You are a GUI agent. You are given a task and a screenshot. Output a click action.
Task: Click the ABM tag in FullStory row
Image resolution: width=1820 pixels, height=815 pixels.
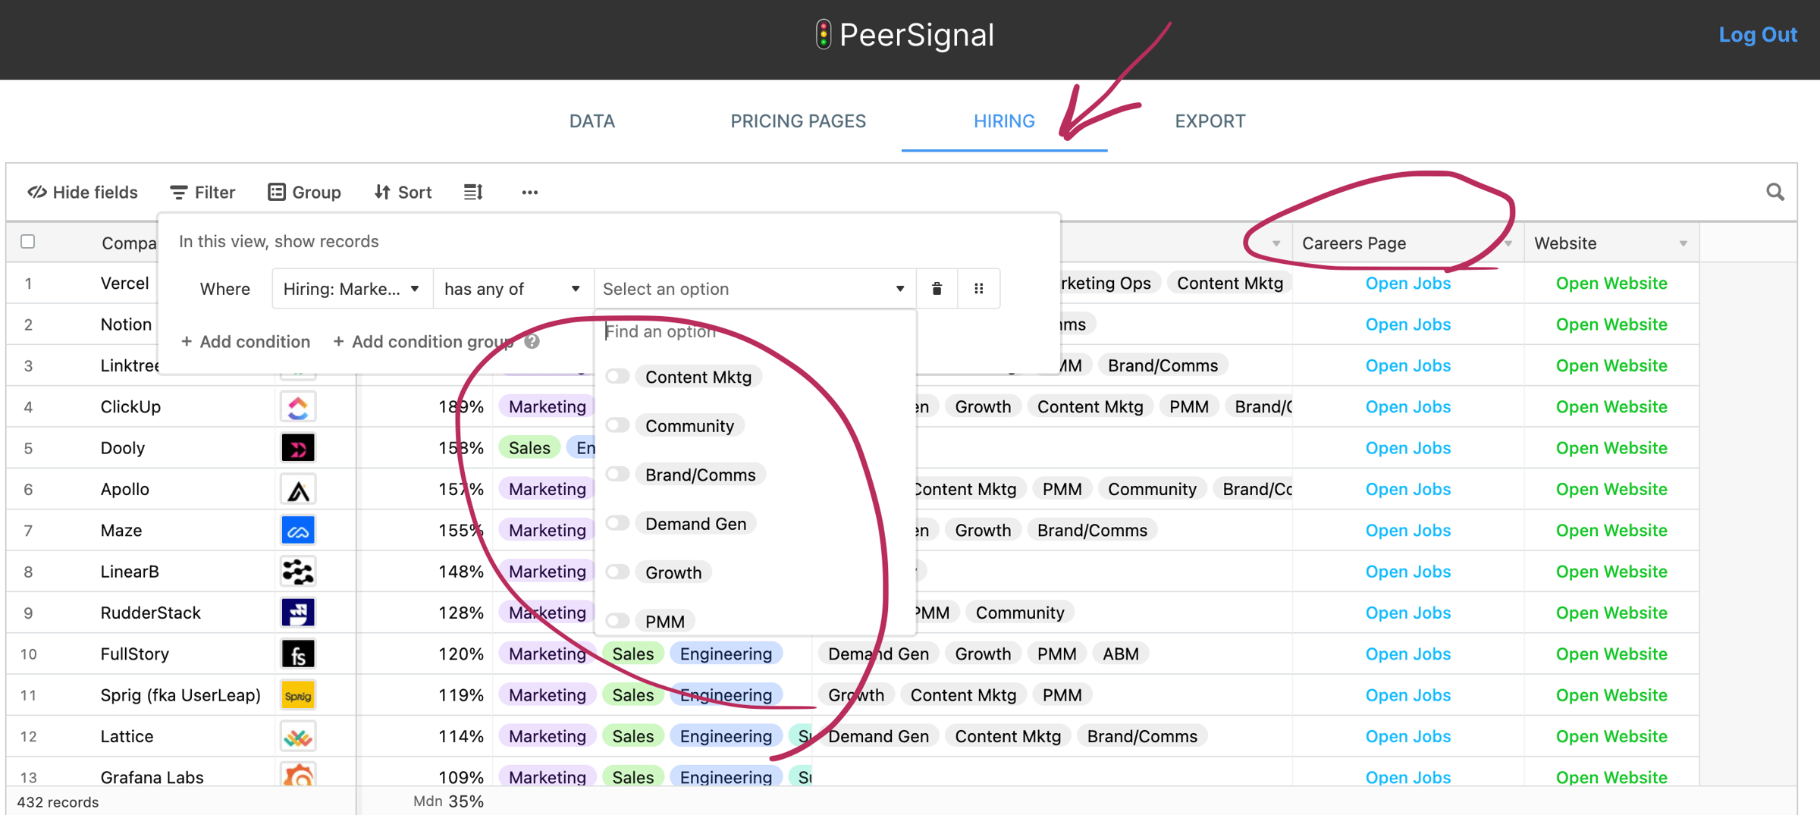[x=1120, y=654]
